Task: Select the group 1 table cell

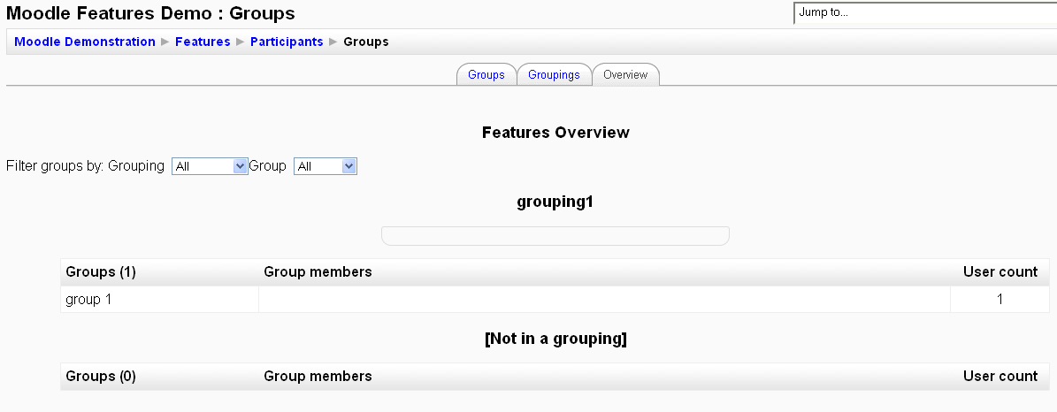Action: point(160,300)
